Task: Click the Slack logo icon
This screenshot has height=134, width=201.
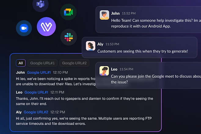Action: click(68, 37)
